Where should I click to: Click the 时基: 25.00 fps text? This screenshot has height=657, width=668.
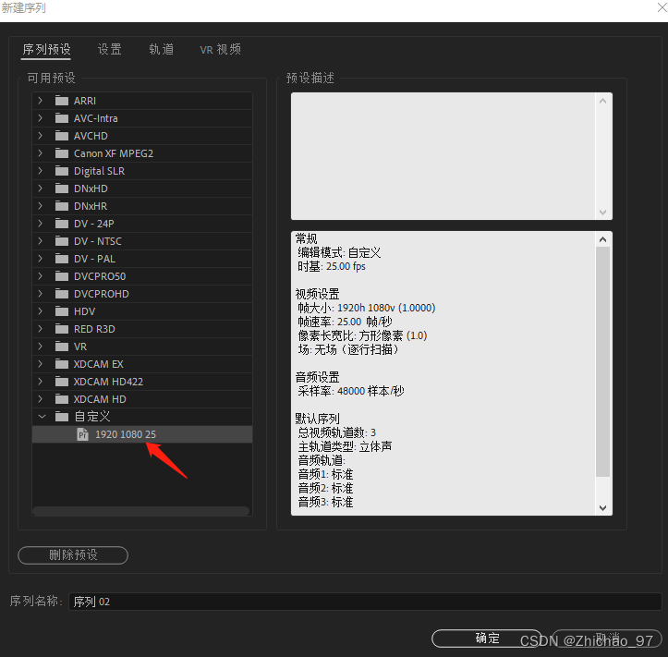(332, 266)
